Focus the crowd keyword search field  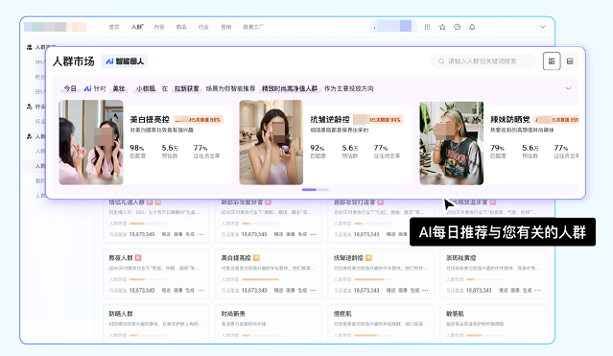click(x=483, y=61)
